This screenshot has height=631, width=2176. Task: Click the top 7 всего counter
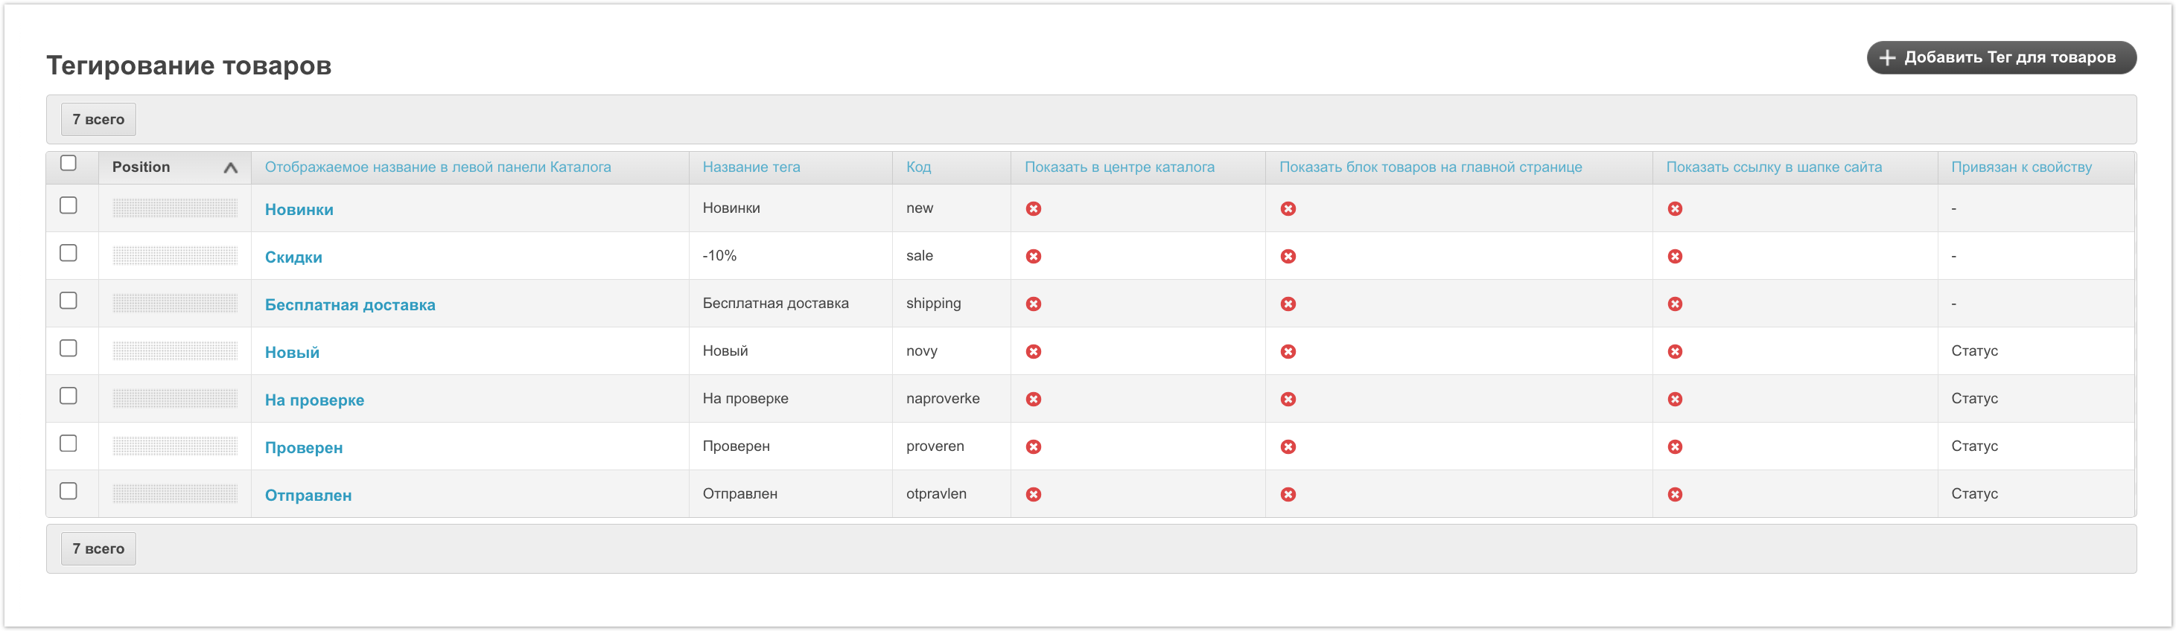click(98, 120)
